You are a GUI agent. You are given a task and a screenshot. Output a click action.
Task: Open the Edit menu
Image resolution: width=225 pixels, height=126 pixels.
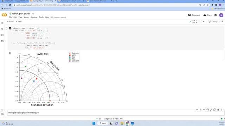15,17
